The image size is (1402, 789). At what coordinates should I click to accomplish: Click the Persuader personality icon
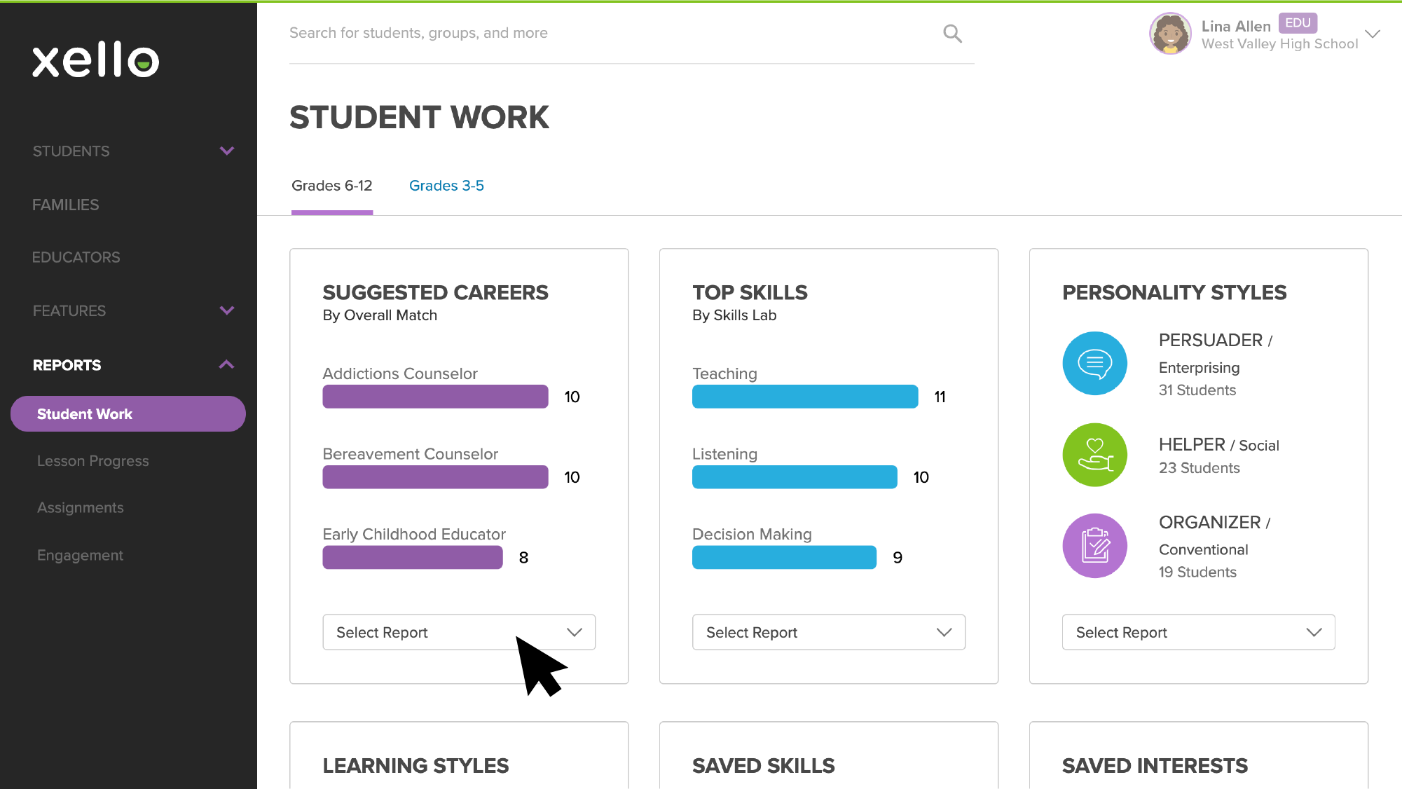[x=1094, y=363]
